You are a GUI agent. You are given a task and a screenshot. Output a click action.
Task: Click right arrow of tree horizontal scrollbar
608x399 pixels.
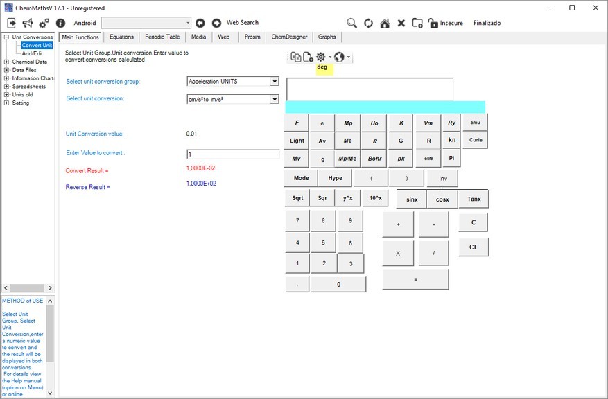(x=50, y=288)
